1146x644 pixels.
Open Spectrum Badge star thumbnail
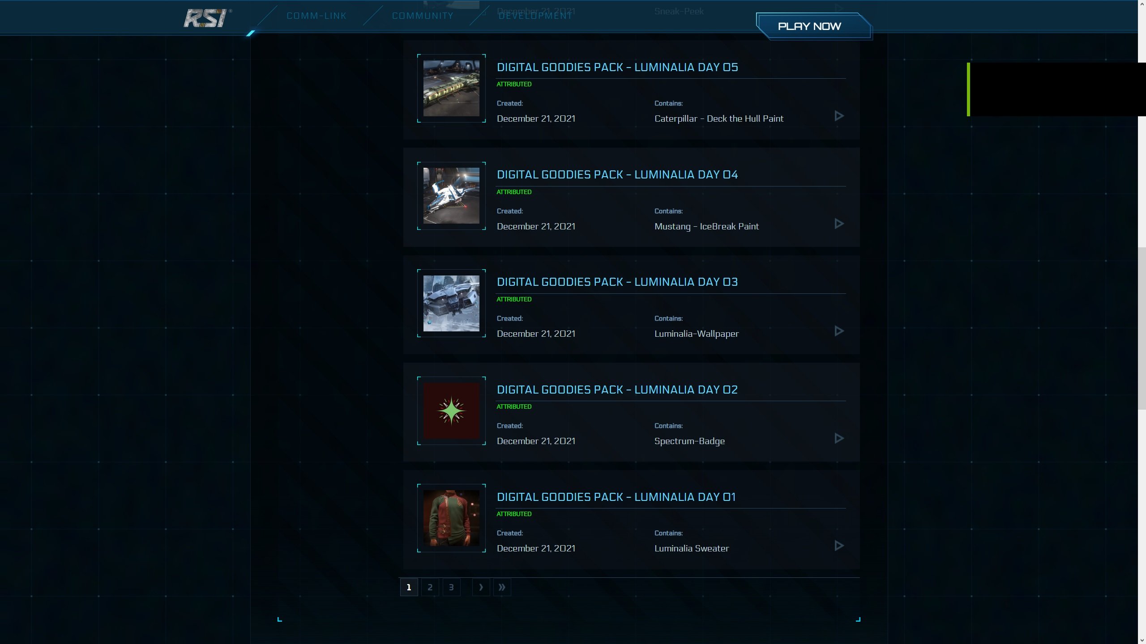click(451, 411)
